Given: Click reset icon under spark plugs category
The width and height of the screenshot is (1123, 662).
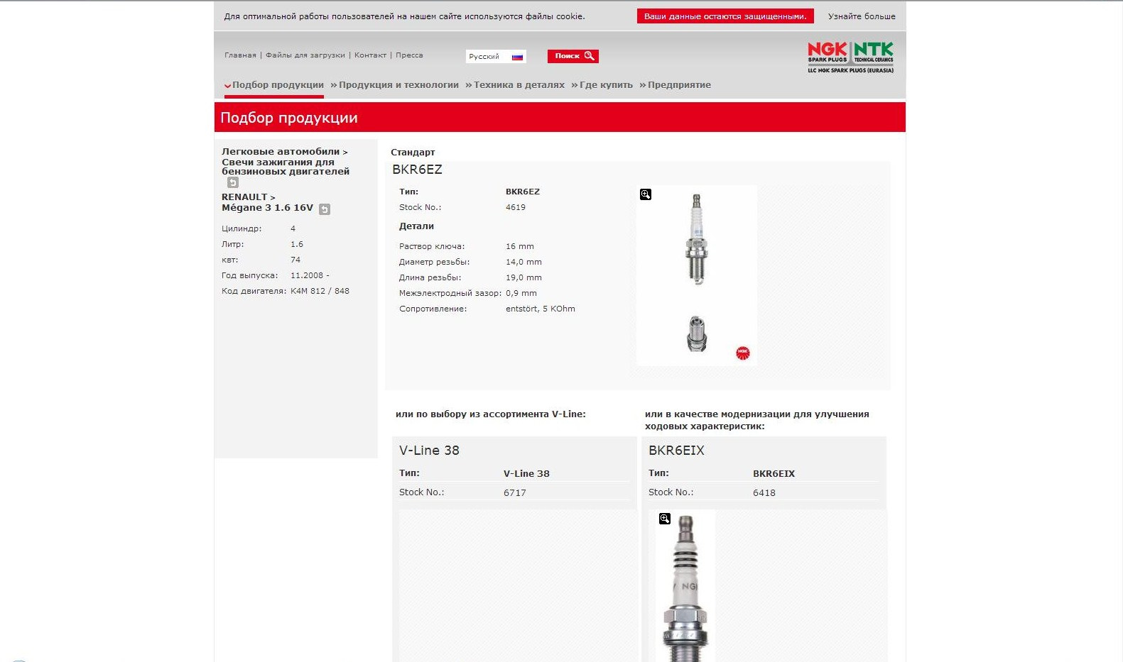Looking at the screenshot, I should pyautogui.click(x=233, y=182).
